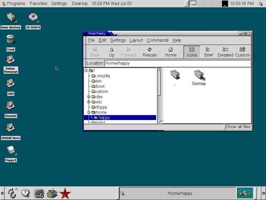266x200 pixels.
Task: Expand the dev folder in tree
Action: point(89,97)
